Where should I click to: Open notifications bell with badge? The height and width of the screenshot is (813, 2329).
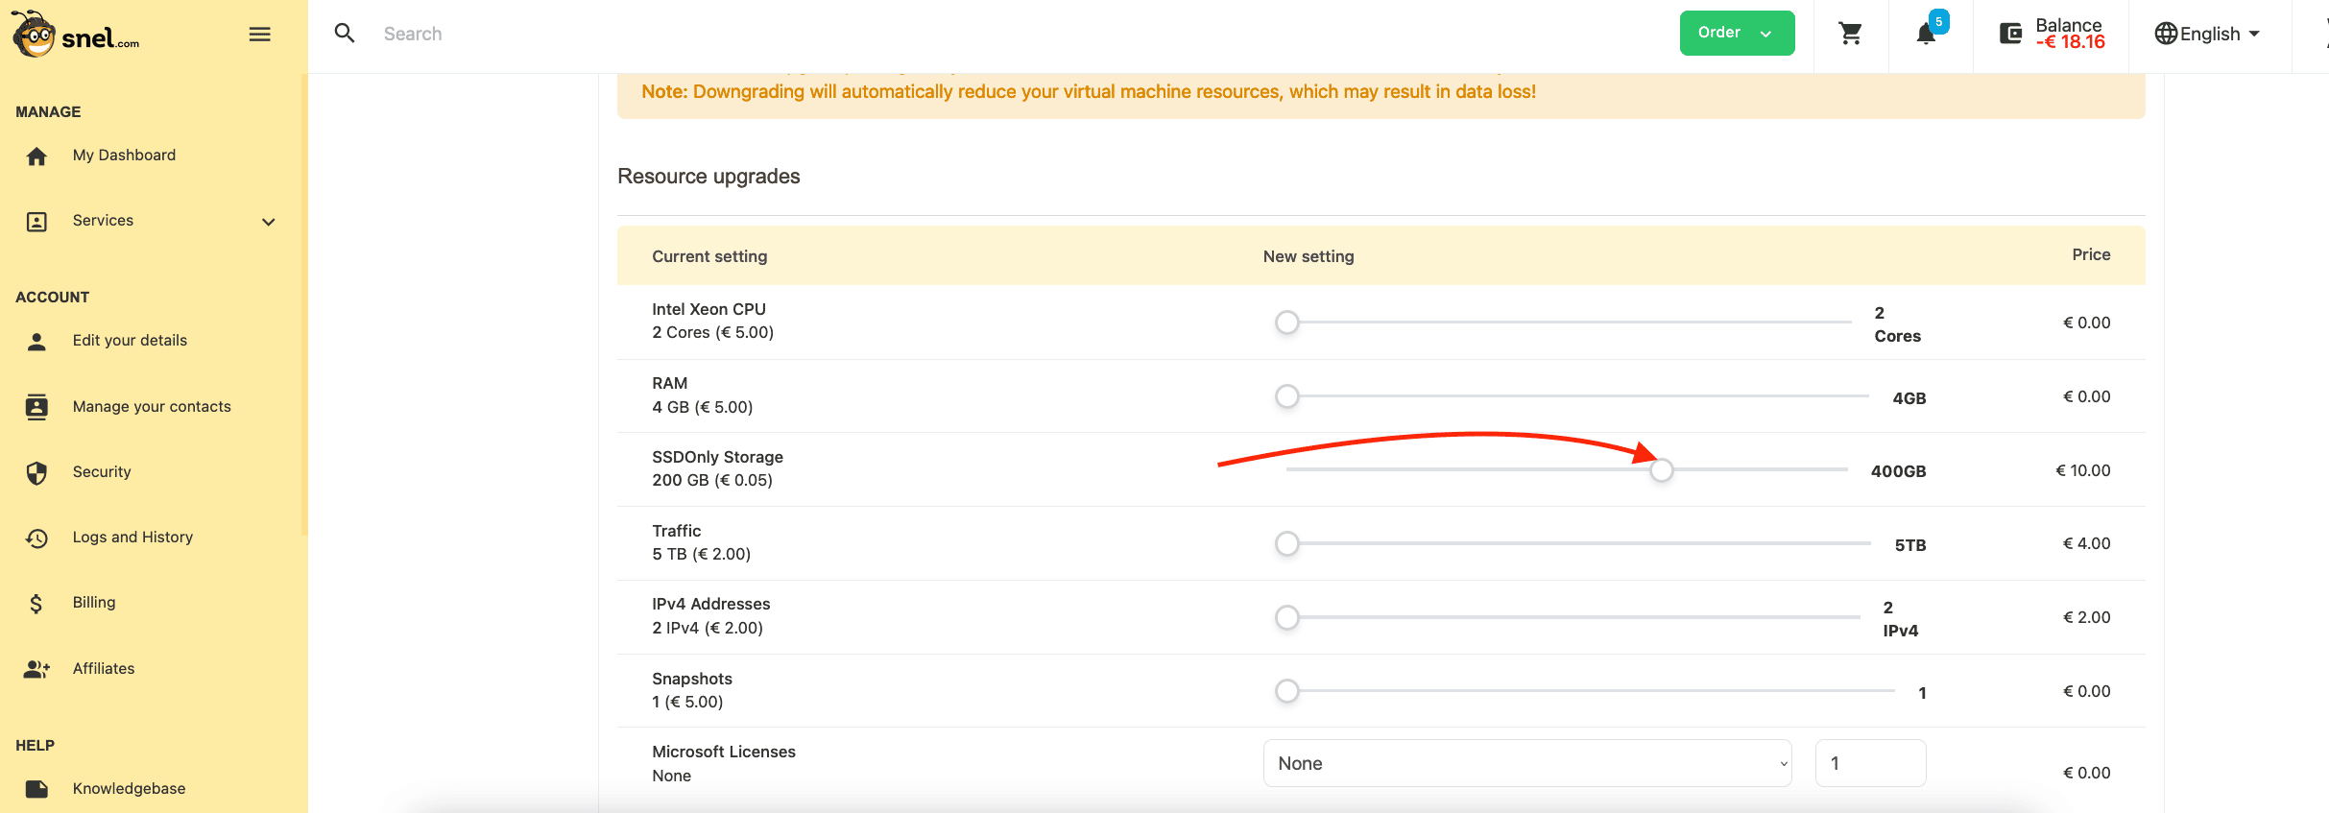pos(1926,34)
